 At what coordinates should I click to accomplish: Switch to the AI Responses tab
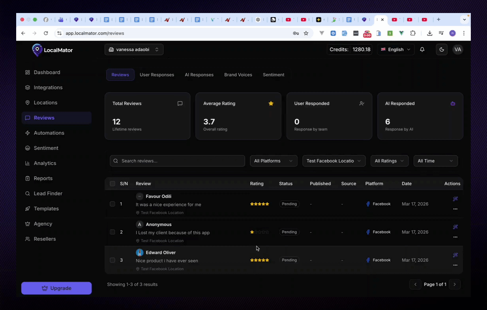tap(199, 75)
